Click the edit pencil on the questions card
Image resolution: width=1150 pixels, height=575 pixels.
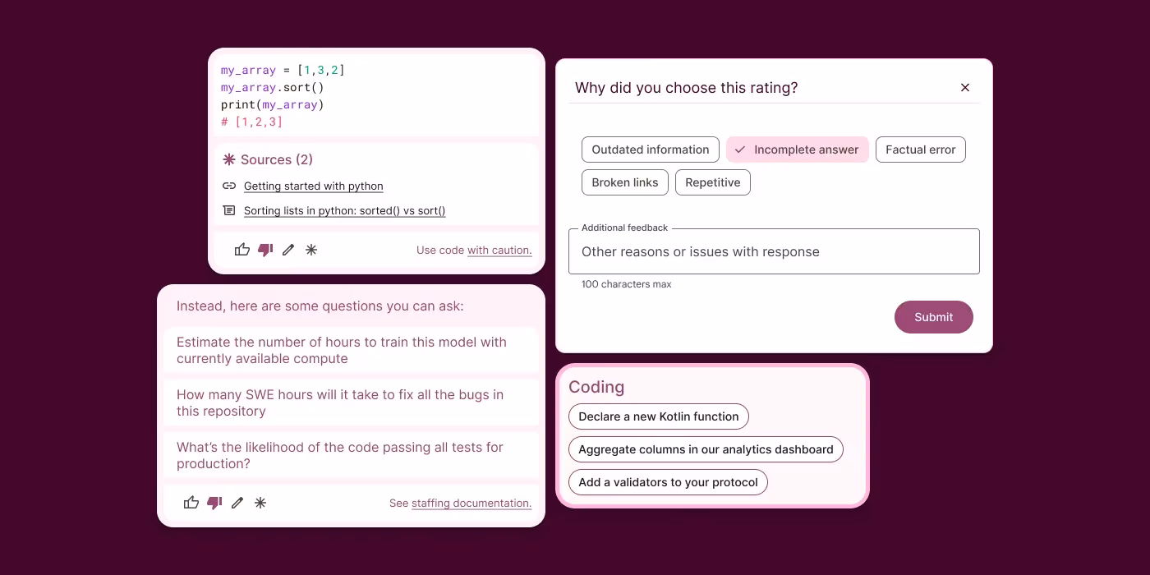click(237, 503)
